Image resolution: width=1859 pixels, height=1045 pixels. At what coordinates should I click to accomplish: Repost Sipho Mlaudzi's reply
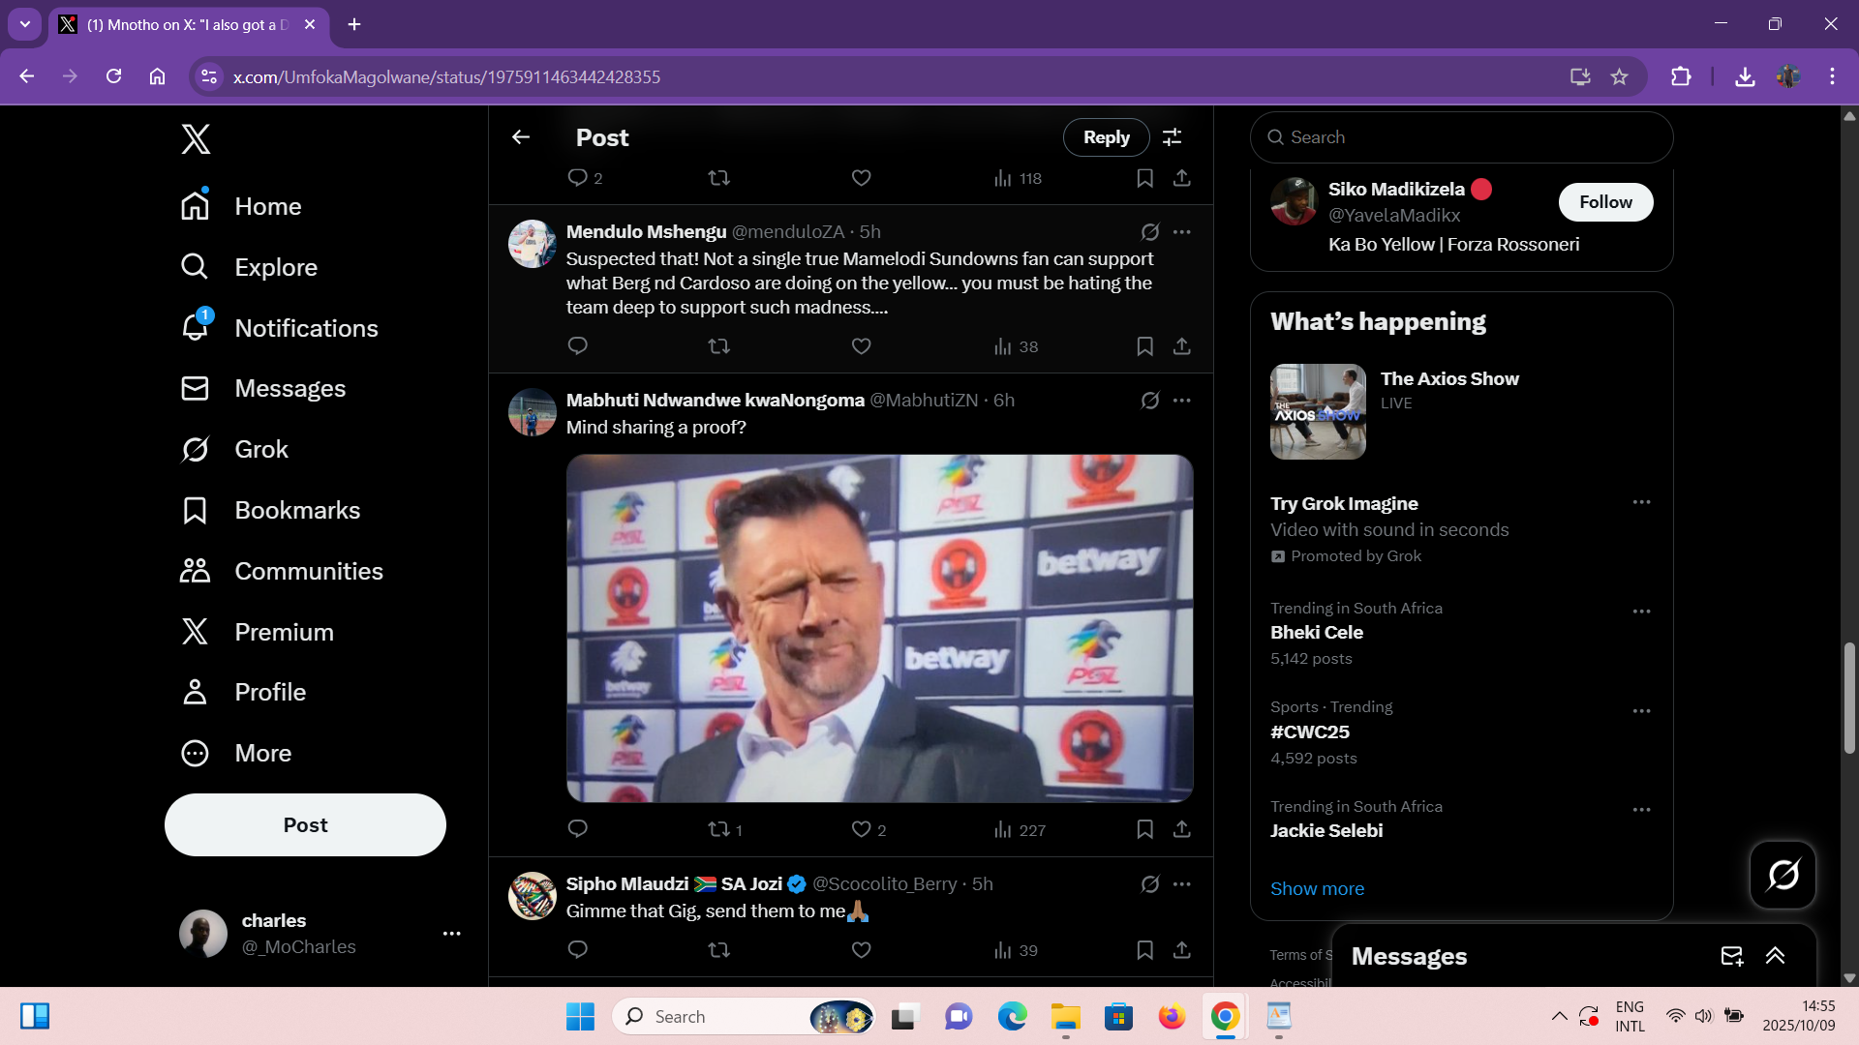click(718, 950)
